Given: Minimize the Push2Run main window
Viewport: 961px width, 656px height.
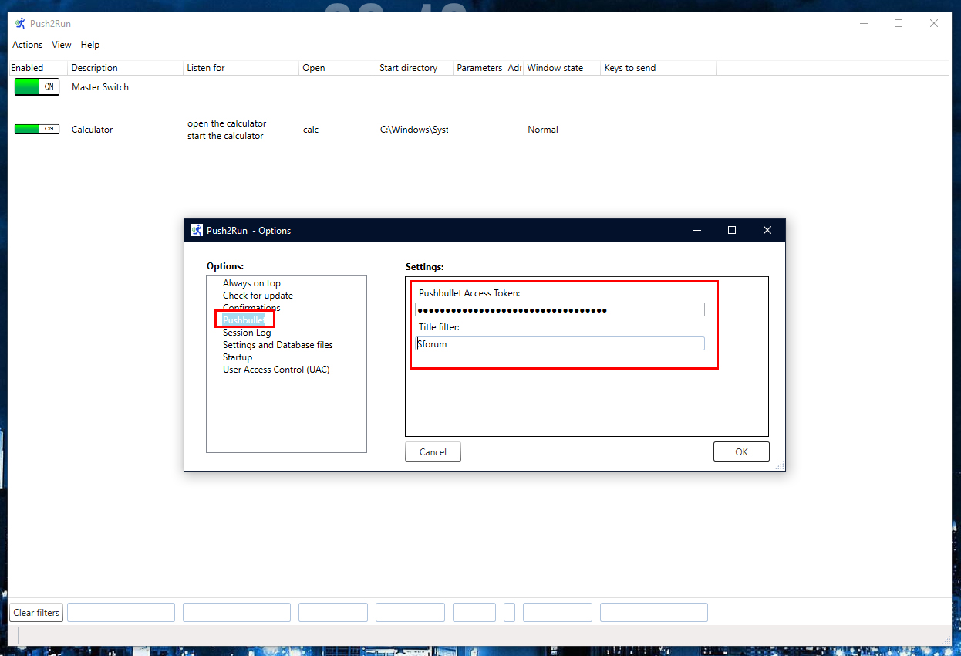Looking at the screenshot, I should 863,24.
